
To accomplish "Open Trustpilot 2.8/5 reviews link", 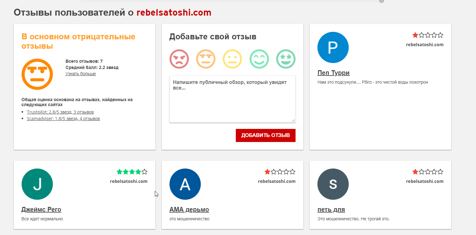I will coord(60,112).
